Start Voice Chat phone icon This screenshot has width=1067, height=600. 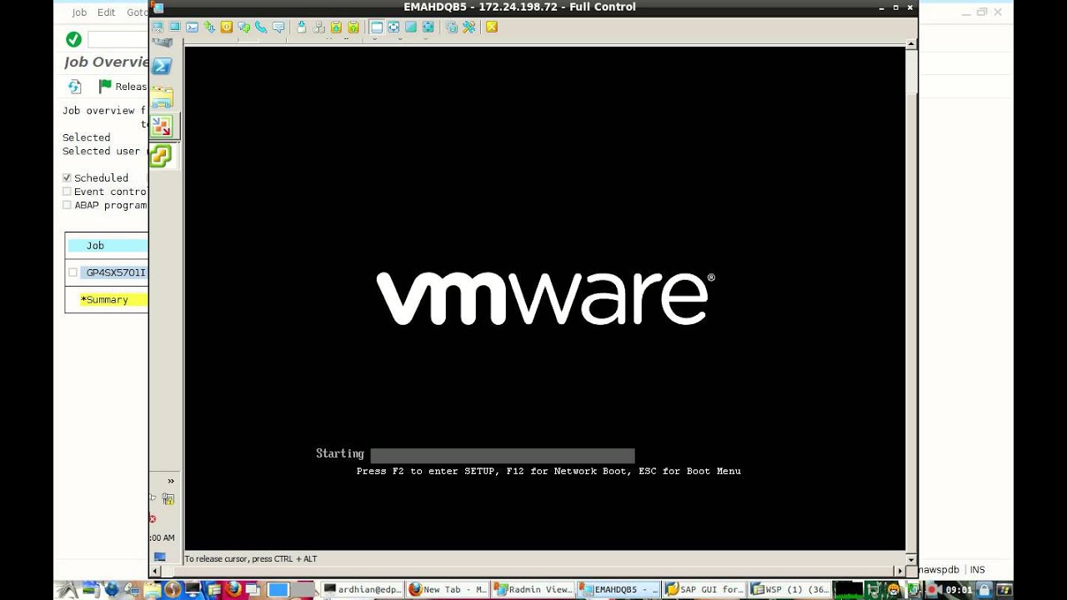click(261, 27)
